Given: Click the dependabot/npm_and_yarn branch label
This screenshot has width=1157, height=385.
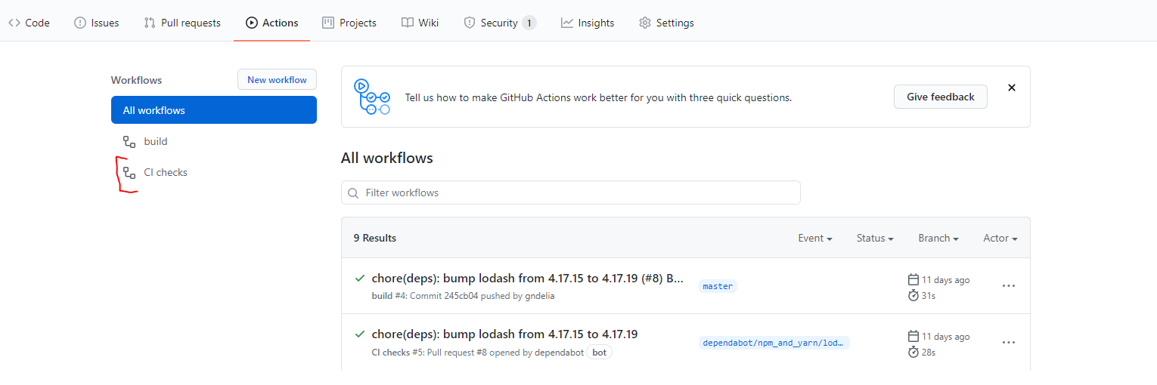Looking at the screenshot, I should coord(774,343).
